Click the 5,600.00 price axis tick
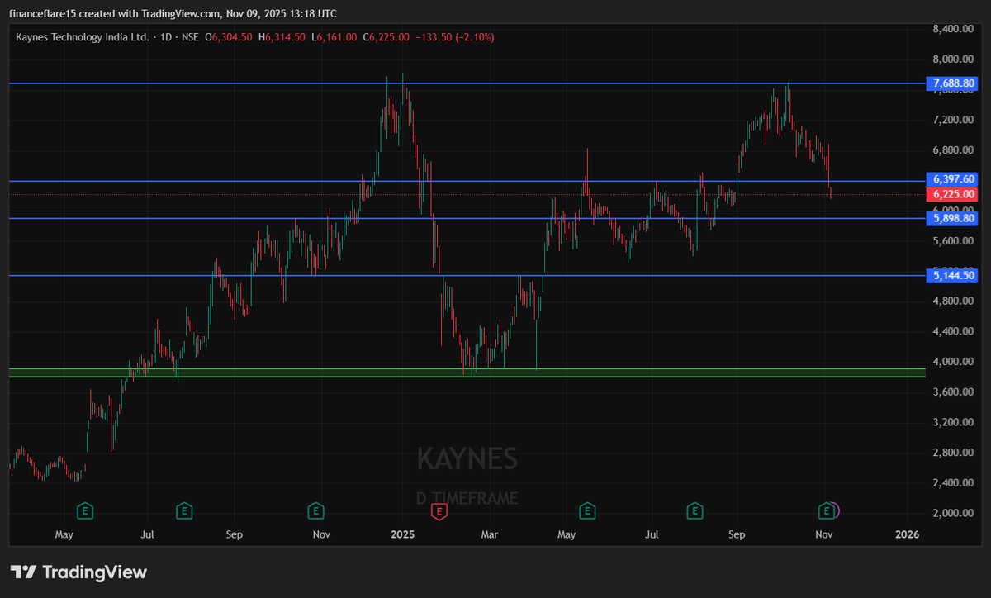This screenshot has height=598, width=991. (x=955, y=241)
